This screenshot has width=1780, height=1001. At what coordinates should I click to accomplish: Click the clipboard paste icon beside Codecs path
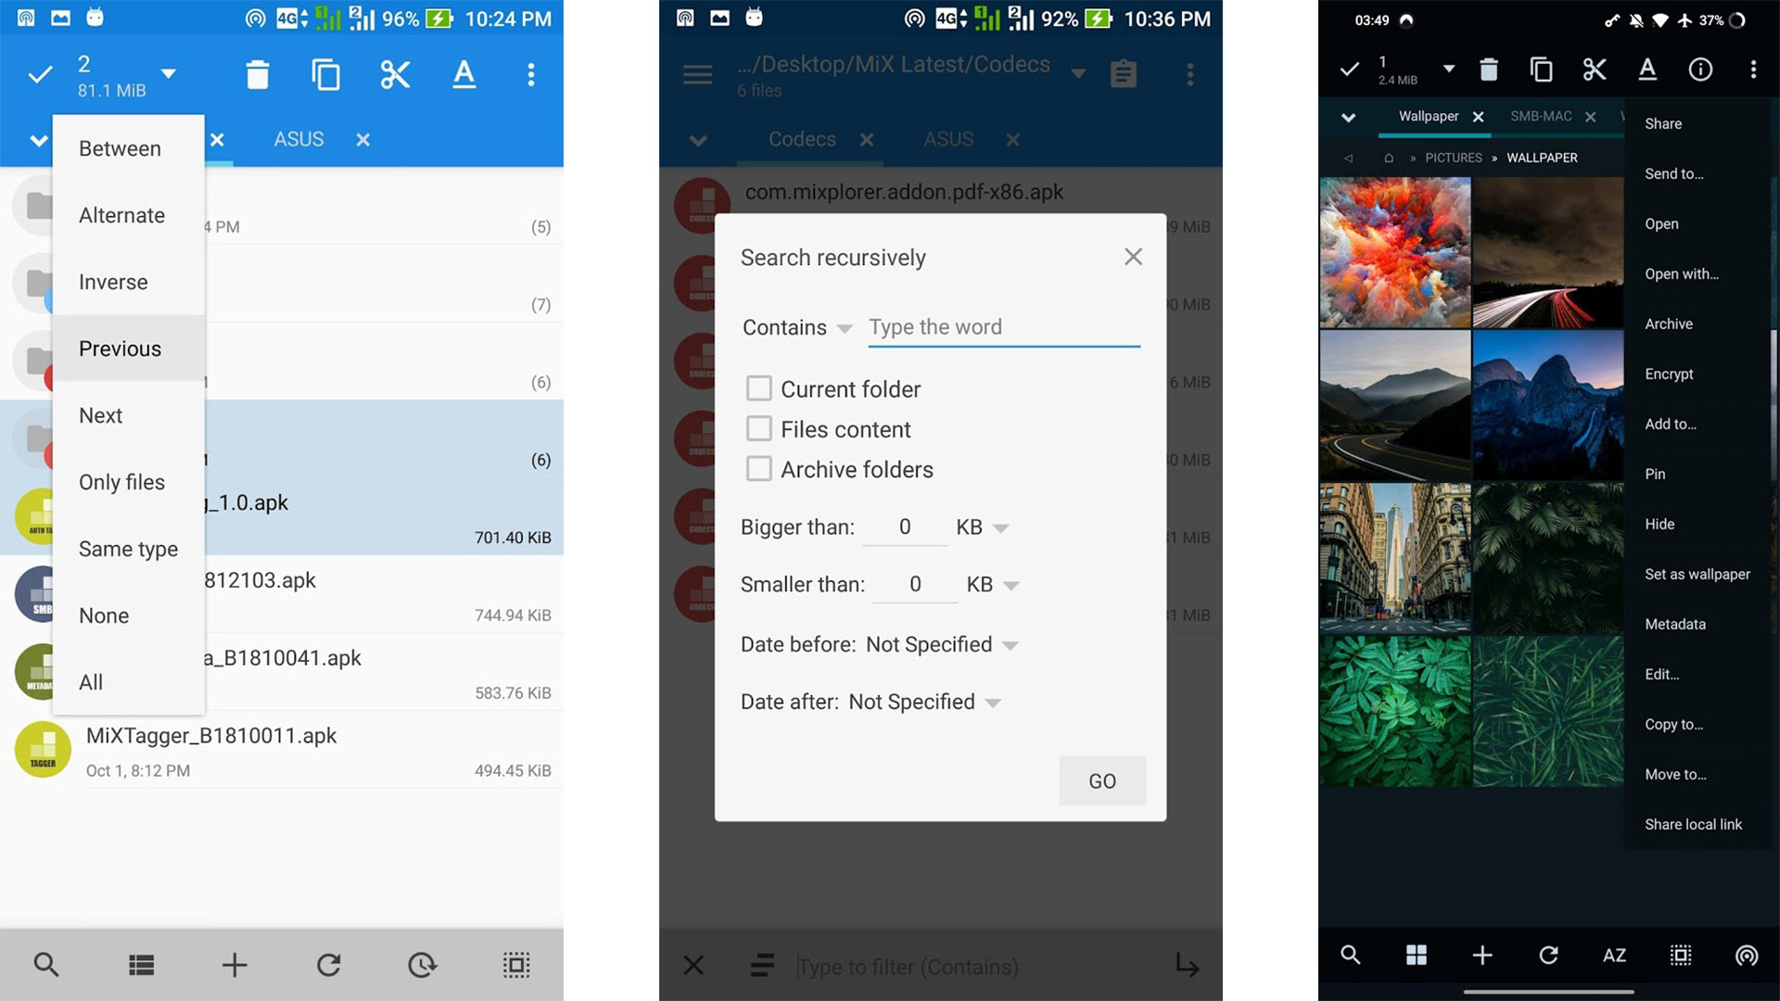coord(1123,74)
